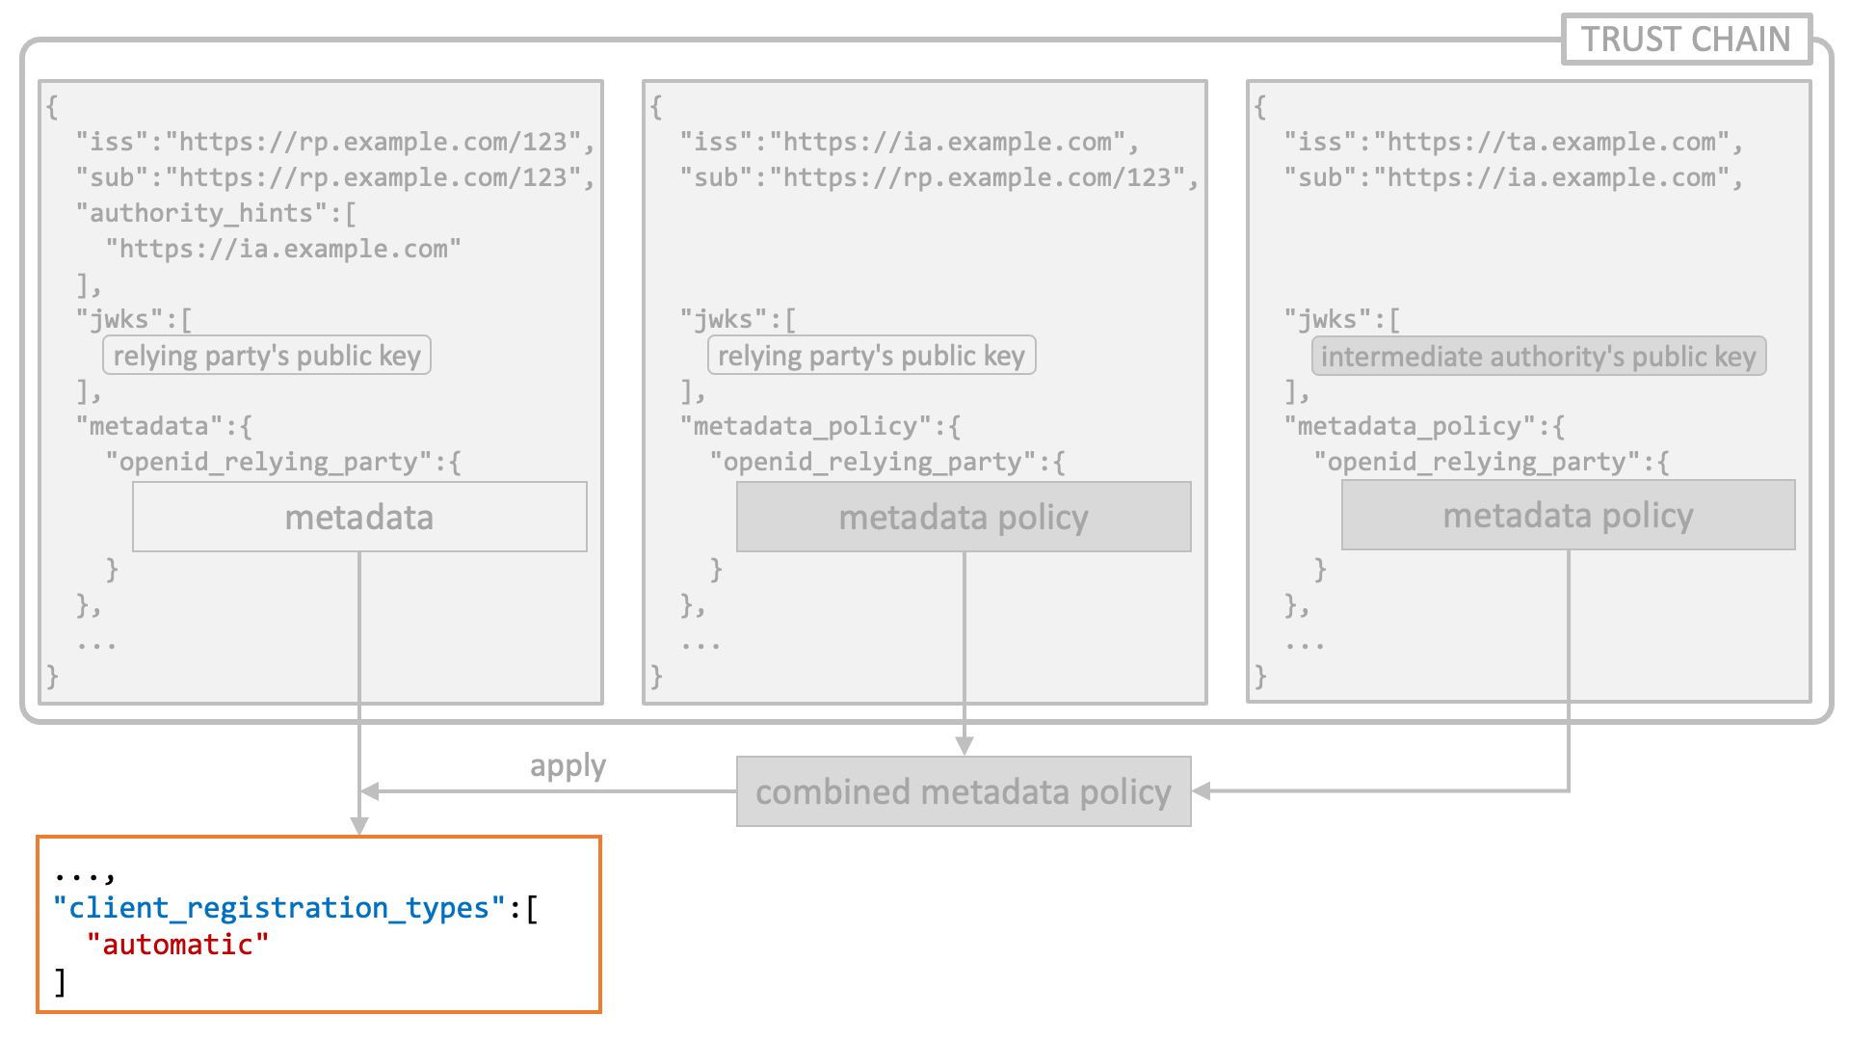1850x1041 pixels.
Task: Click the iss URL https://rp.example.com/123 in first panel
Action: [x=374, y=142]
